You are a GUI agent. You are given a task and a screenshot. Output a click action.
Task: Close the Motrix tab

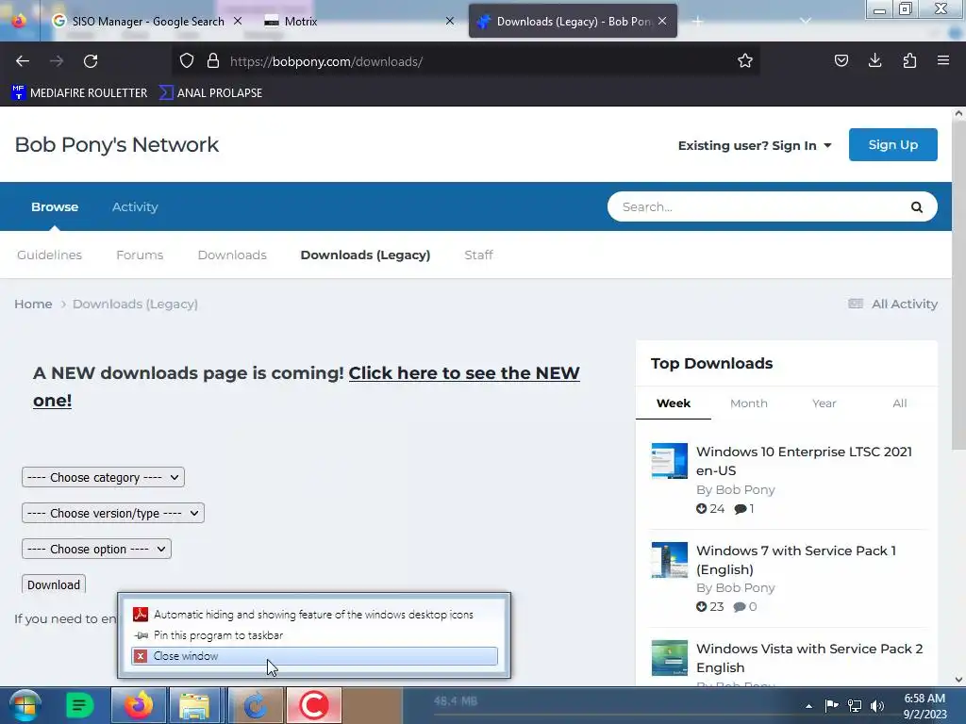[450, 21]
